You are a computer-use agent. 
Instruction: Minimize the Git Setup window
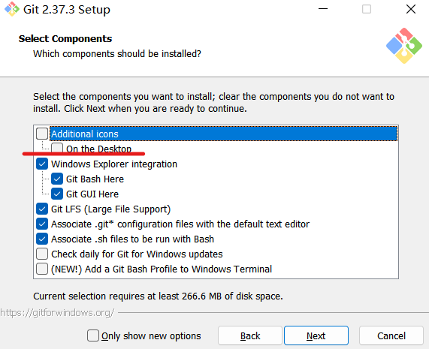(x=323, y=9)
